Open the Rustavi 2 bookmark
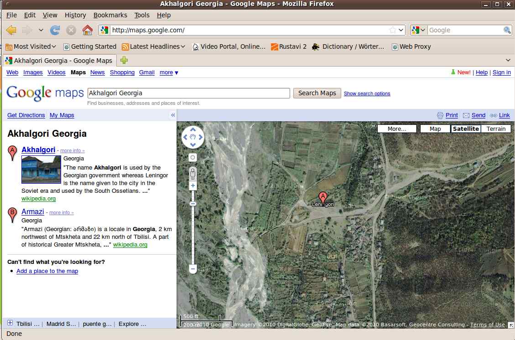 click(289, 46)
